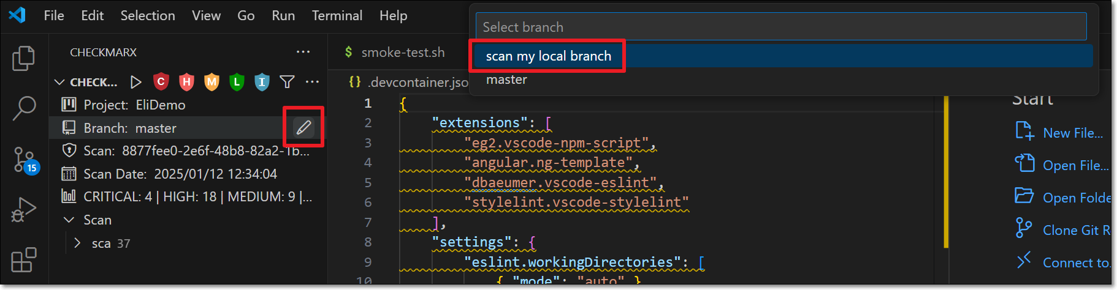Click "dbaeumer.vscode-eslint" string
1117x290 pixels.
point(560,182)
